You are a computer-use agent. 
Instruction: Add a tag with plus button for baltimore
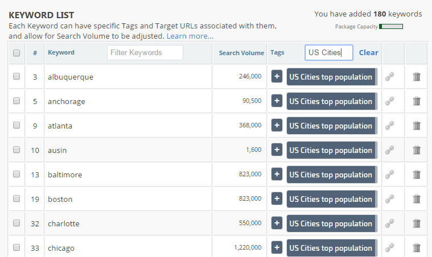[277, 175]
